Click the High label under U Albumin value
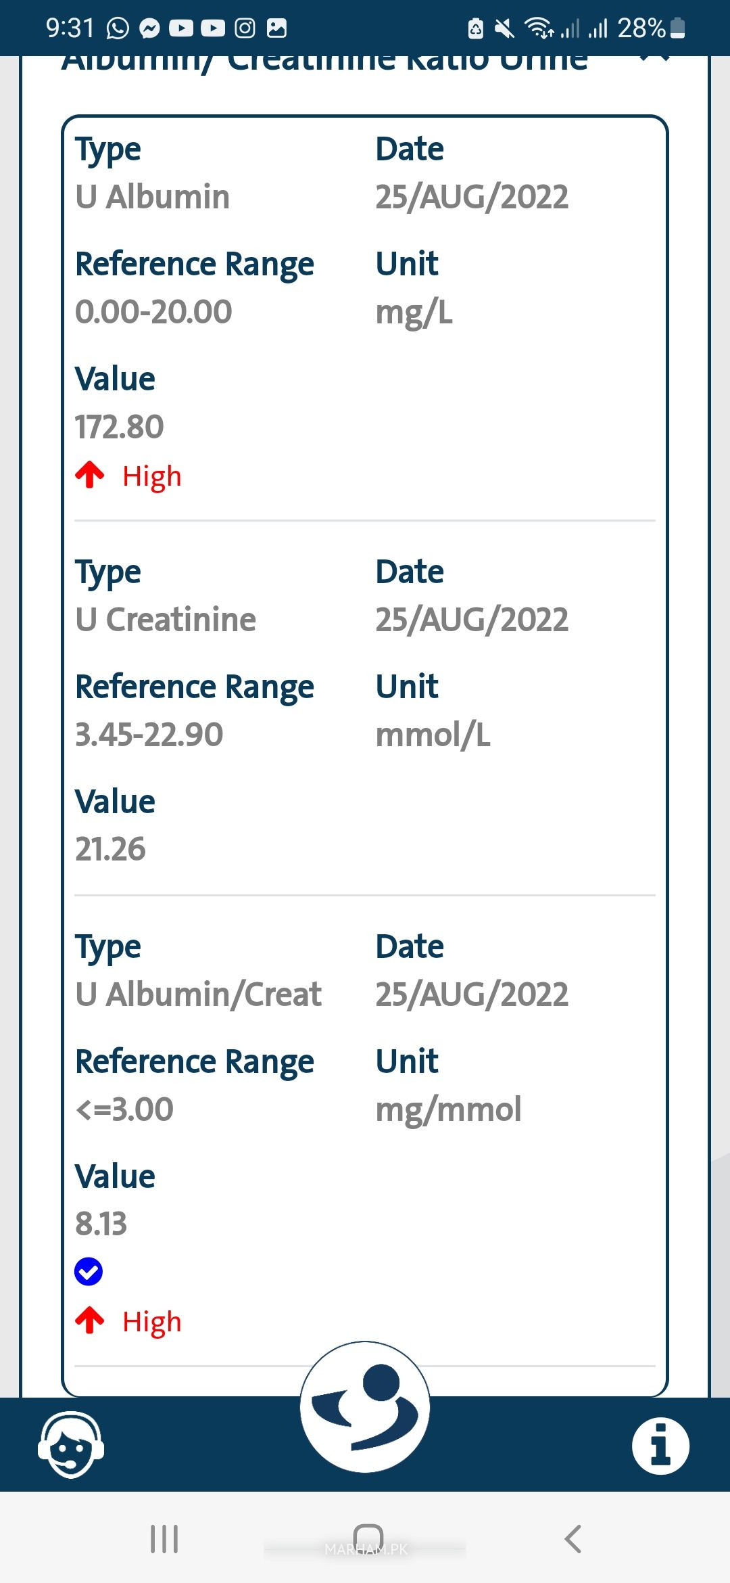 (151, 476)
